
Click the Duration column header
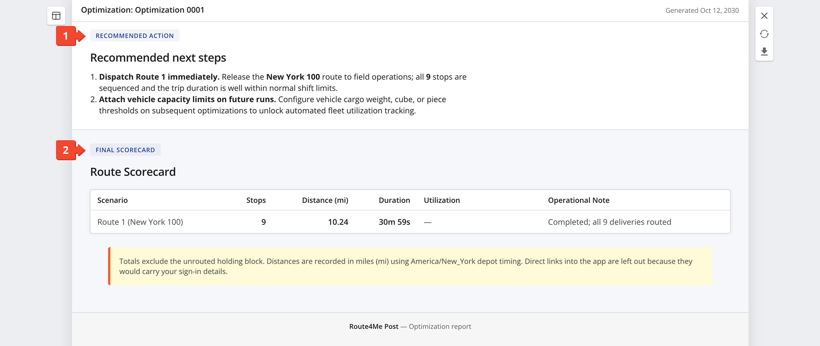point(394,200)
